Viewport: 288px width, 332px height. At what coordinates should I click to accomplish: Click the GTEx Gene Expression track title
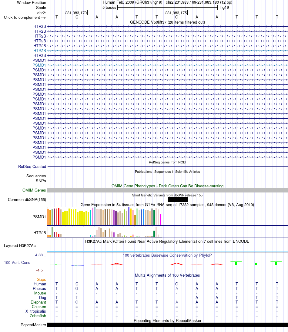click(x=167, y=205)
